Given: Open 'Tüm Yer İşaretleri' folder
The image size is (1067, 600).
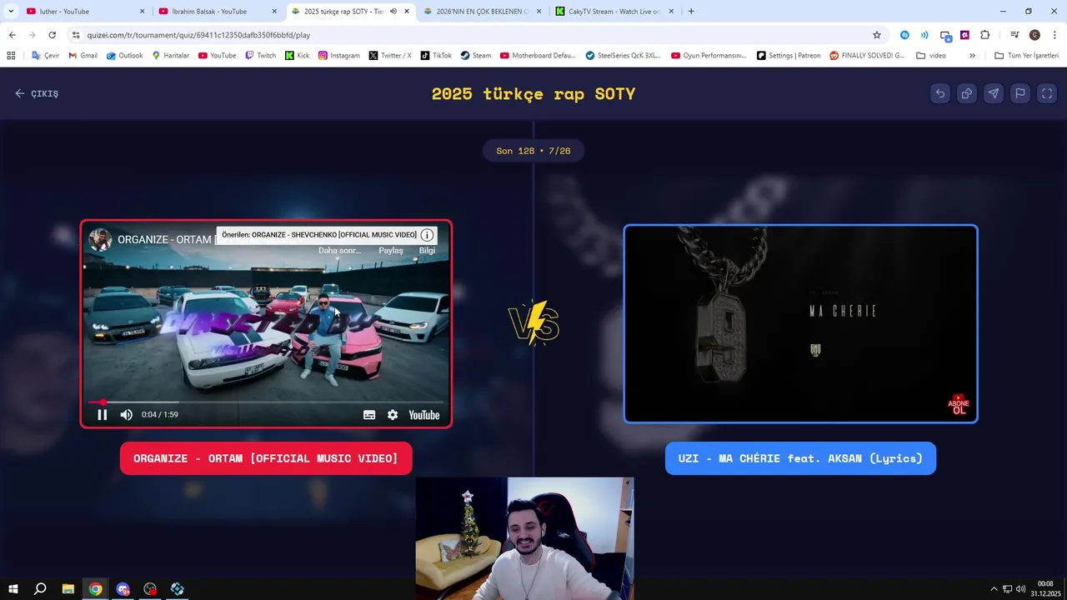Looking at the screenshot, I should [1027, 56].
